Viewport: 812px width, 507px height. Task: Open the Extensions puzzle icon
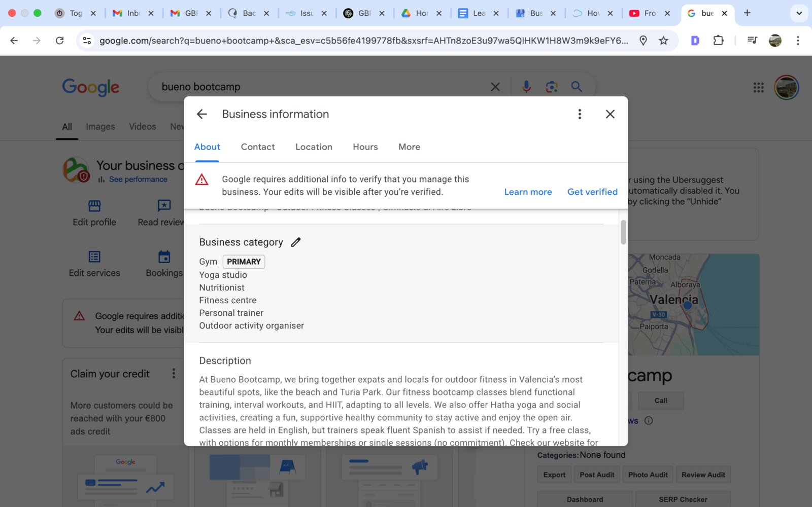tap(718, 41)
